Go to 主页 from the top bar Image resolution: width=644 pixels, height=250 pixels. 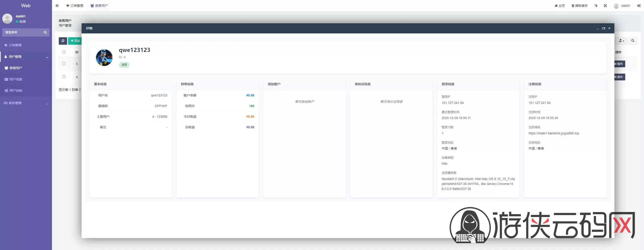(x=560, y=6)
